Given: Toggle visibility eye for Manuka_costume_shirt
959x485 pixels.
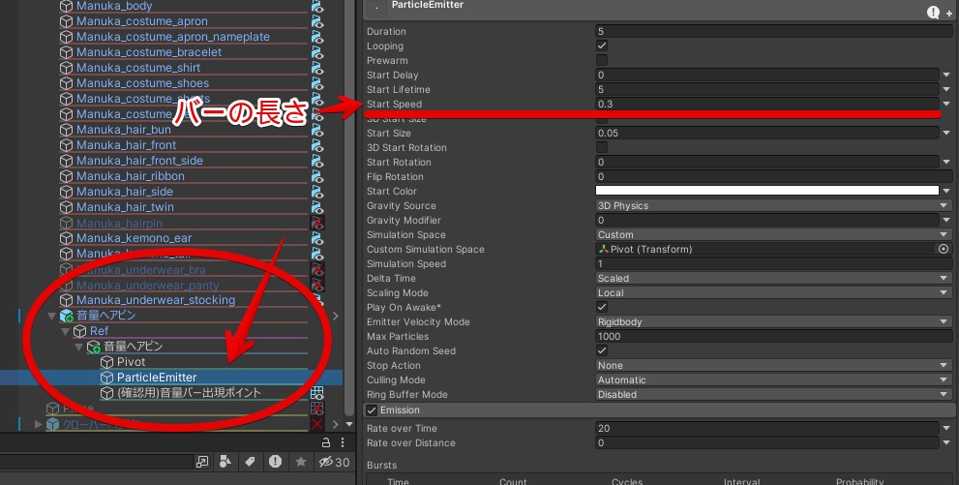Looking at the screenshot, I should click(316, 68).
